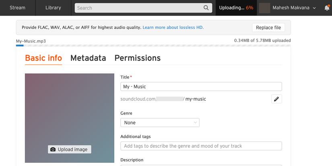The height and width of the screenshot is (166, 332).
Task: Click the upload progress bar
Action: (153, 45)
